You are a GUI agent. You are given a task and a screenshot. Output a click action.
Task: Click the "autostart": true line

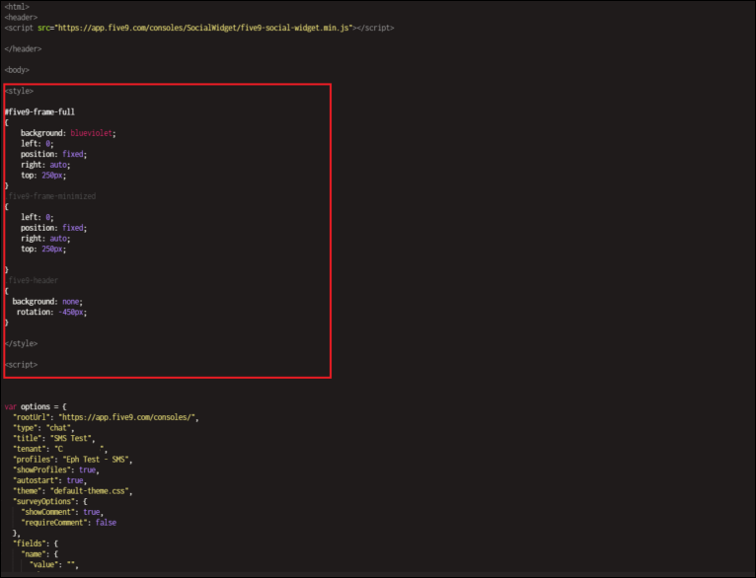49,480
